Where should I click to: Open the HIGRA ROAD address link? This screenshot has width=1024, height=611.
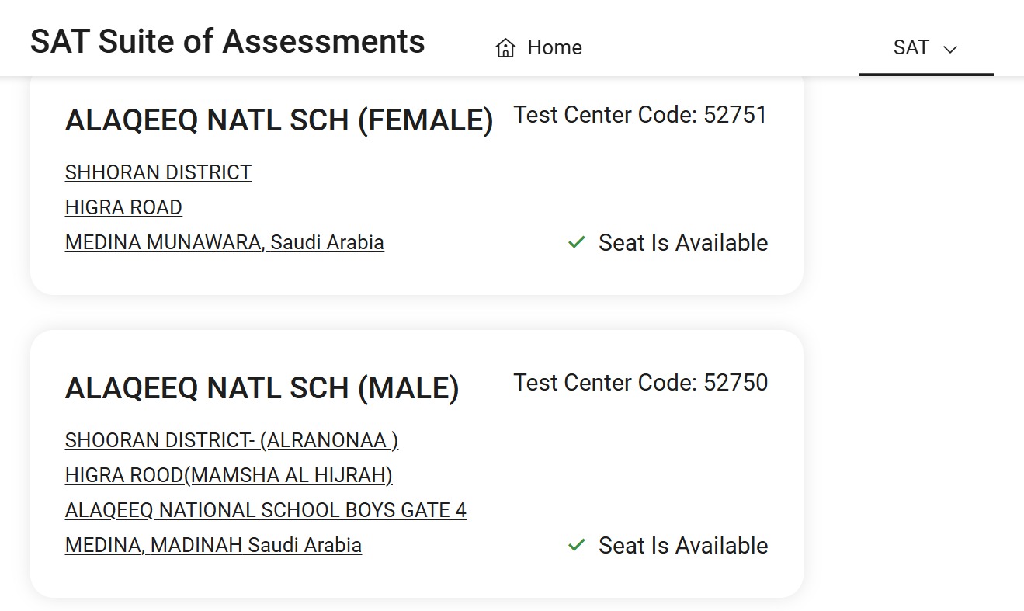(123, 207)
